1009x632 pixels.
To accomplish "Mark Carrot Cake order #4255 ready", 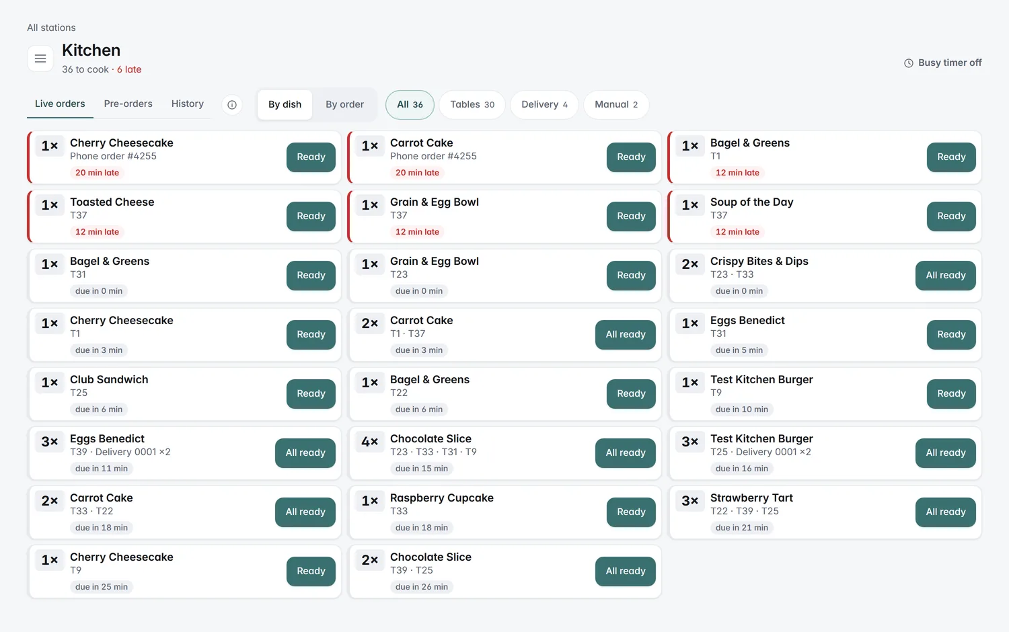I will [631, 157].
